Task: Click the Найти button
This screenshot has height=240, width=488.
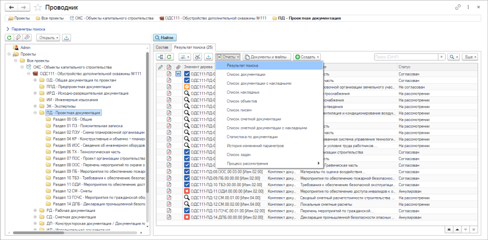Action: tap(165, 38)
